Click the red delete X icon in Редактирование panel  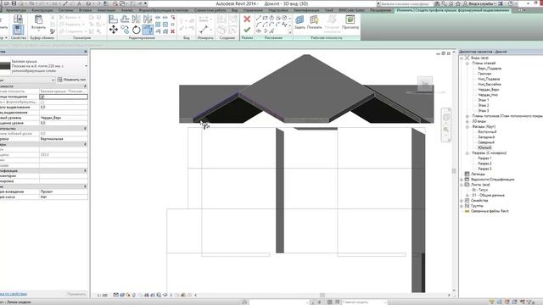point(172,31)
